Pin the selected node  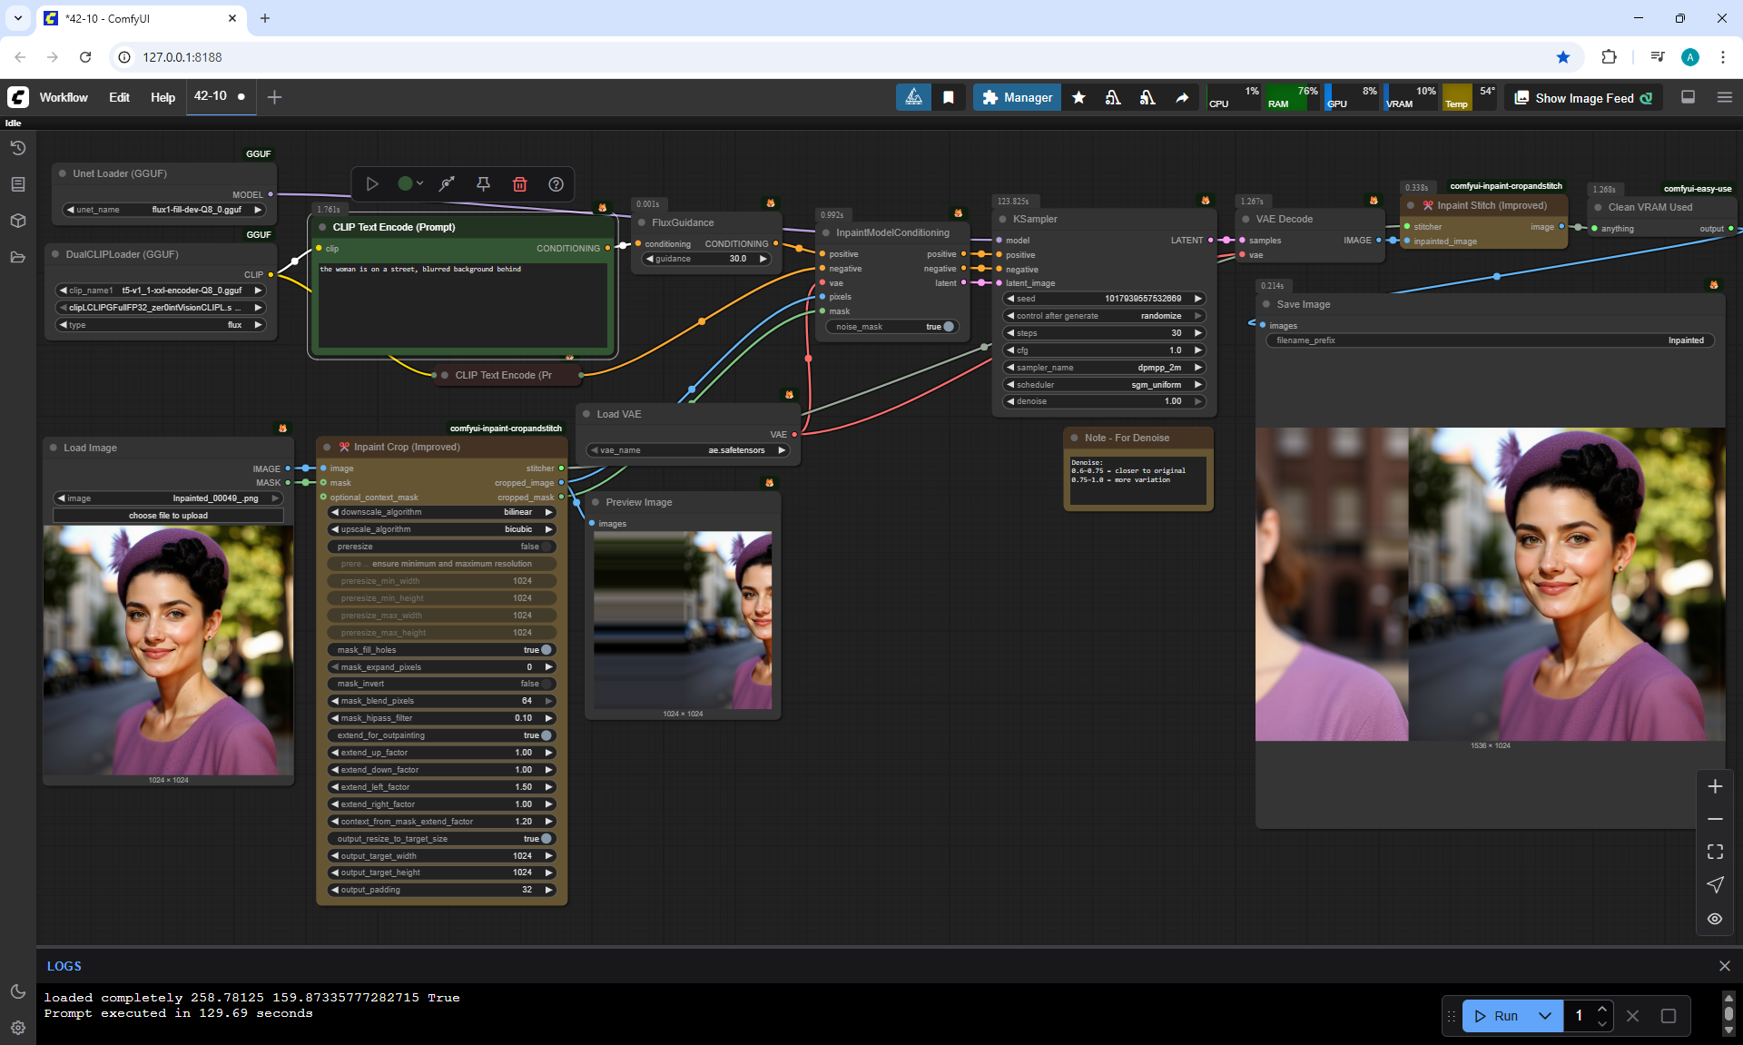[483, 184]
